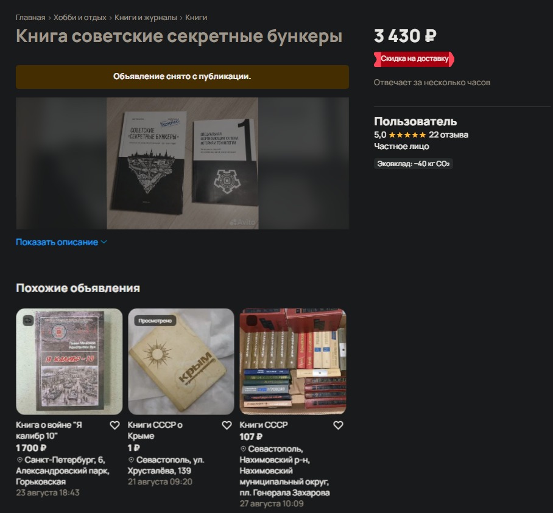Go to "Главная" breadcrumb
Screen dimensions: 553x513
point(30,17)
